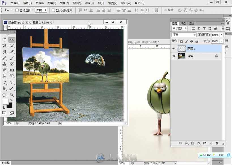Toggle lock transparent pixels
232x165 pixels.
pyautogui.click(x=182, y=41)
